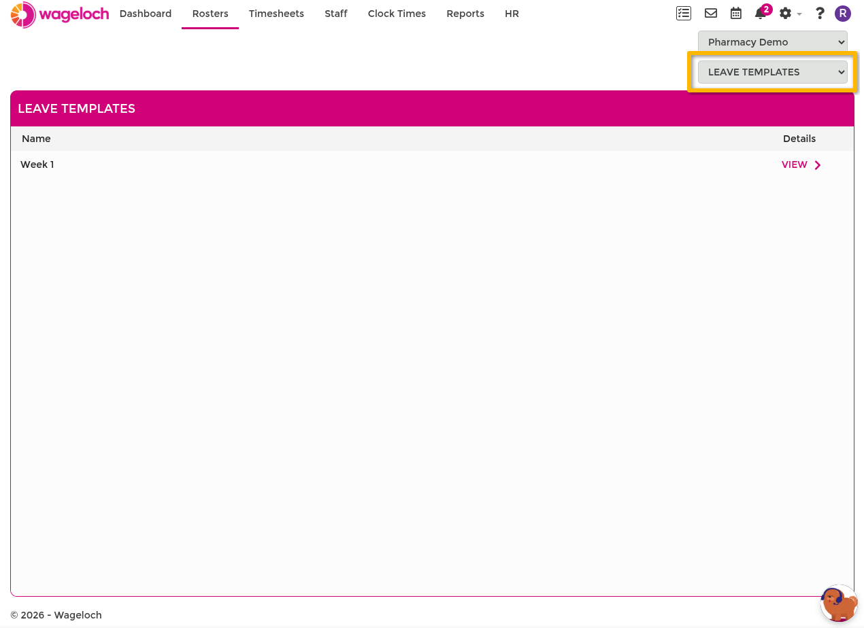Click the Wageloch logo

(x=60, y=14)
